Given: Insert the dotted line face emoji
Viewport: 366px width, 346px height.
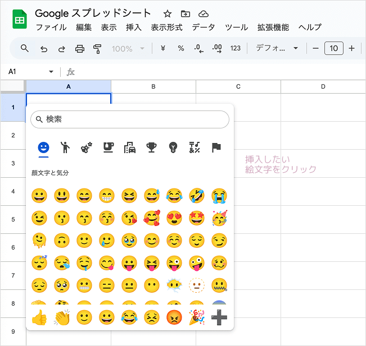Looking at the screenshot, I should [x=197, y=285].
